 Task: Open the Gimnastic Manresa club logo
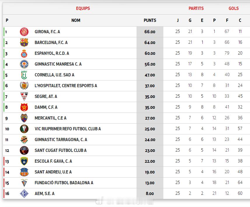[24, 64]
